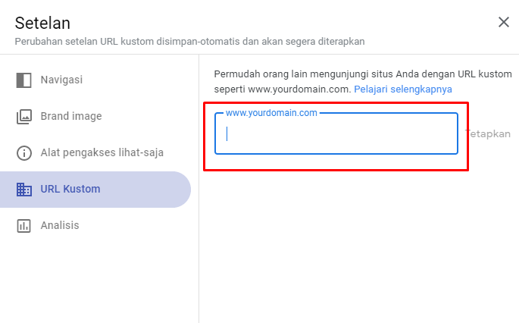Focus the custom URL input field
This screenshot has width=519, height=323.
click(341, 134)
